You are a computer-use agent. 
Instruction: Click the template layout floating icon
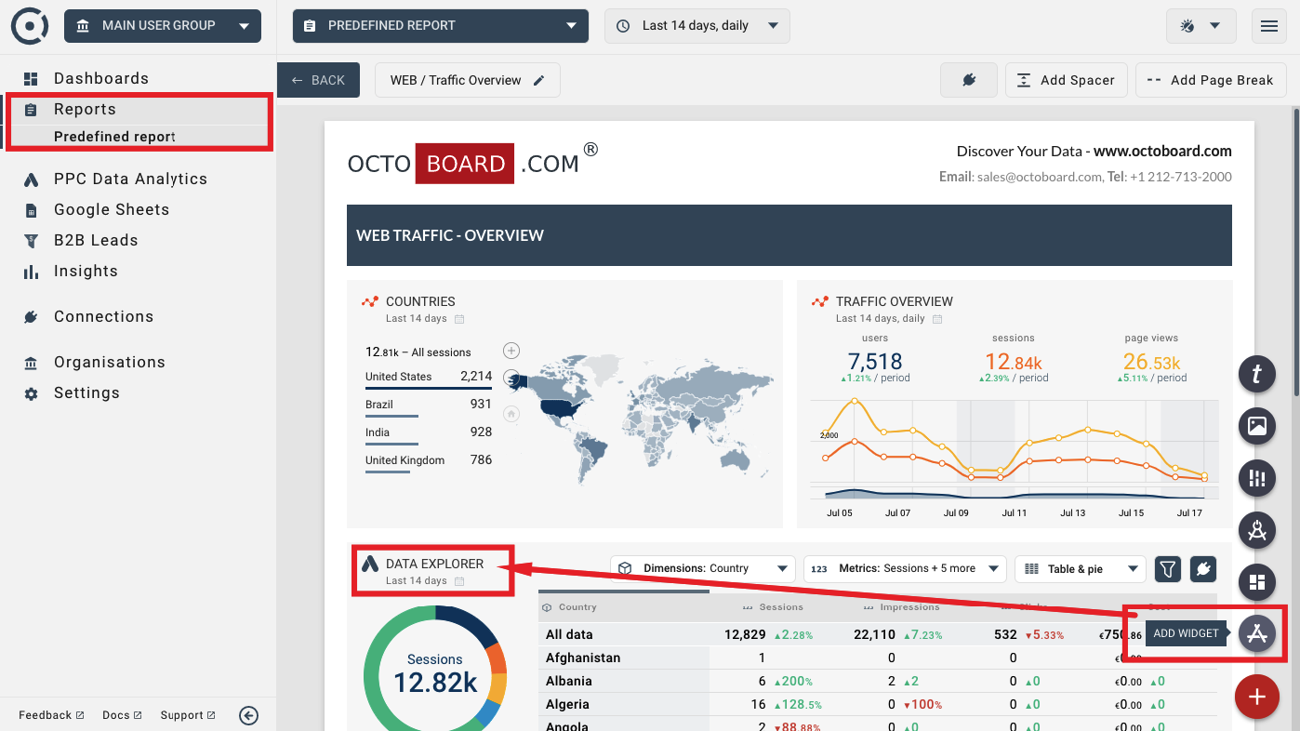tap(1257, 582)
